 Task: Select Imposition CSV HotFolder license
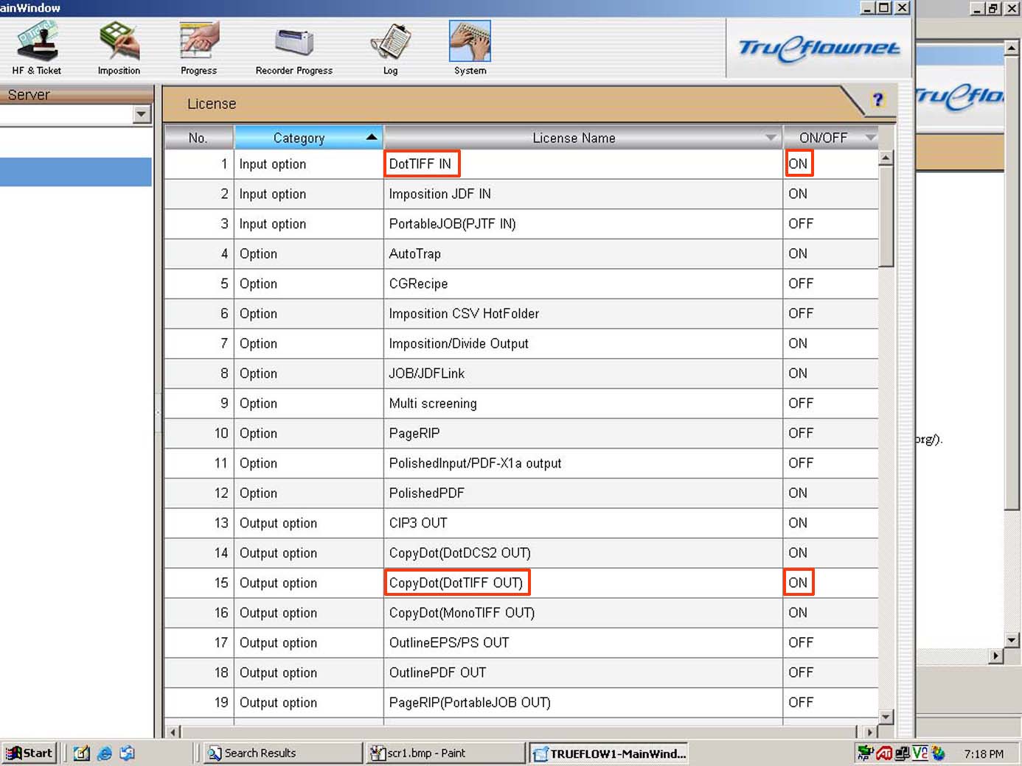(464, 314)
